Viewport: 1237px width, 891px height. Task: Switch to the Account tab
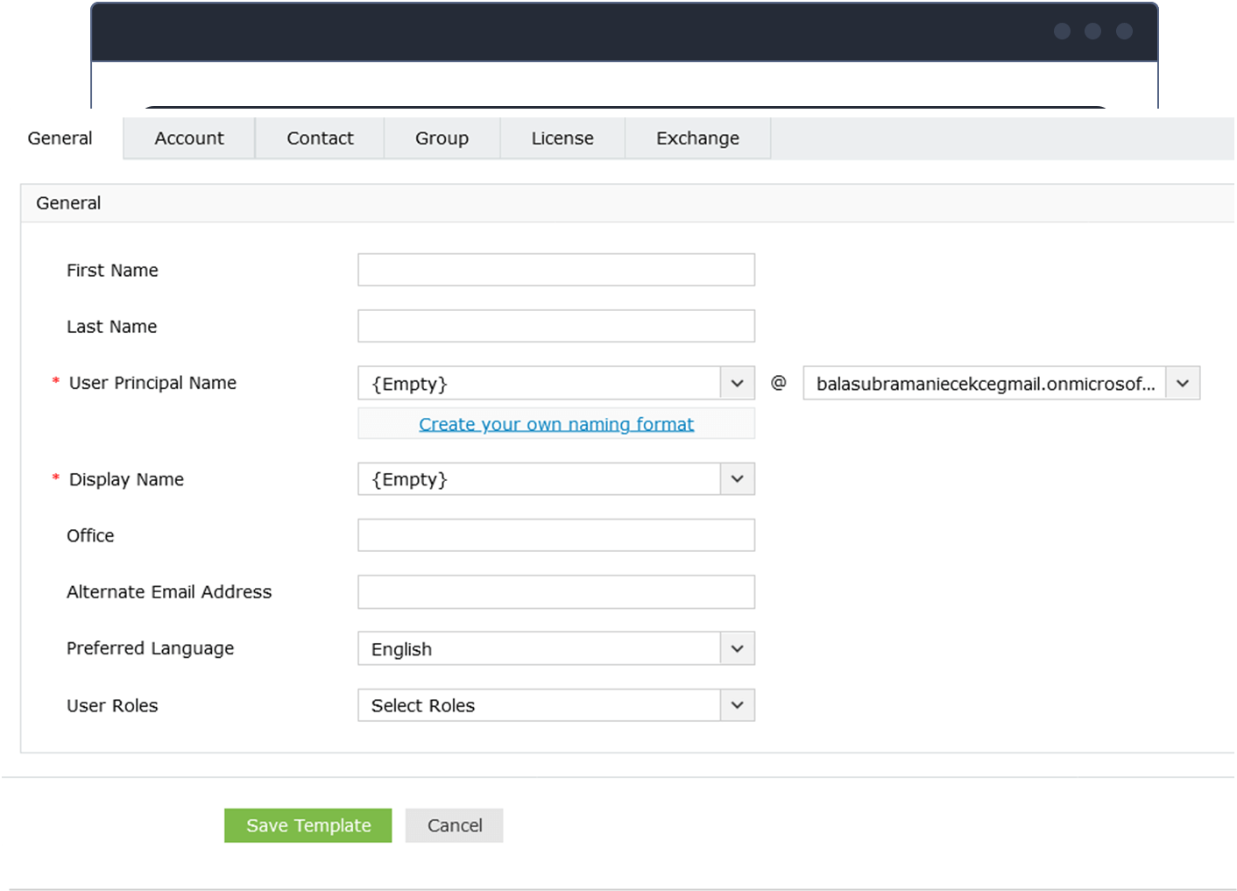coord(188,138)
